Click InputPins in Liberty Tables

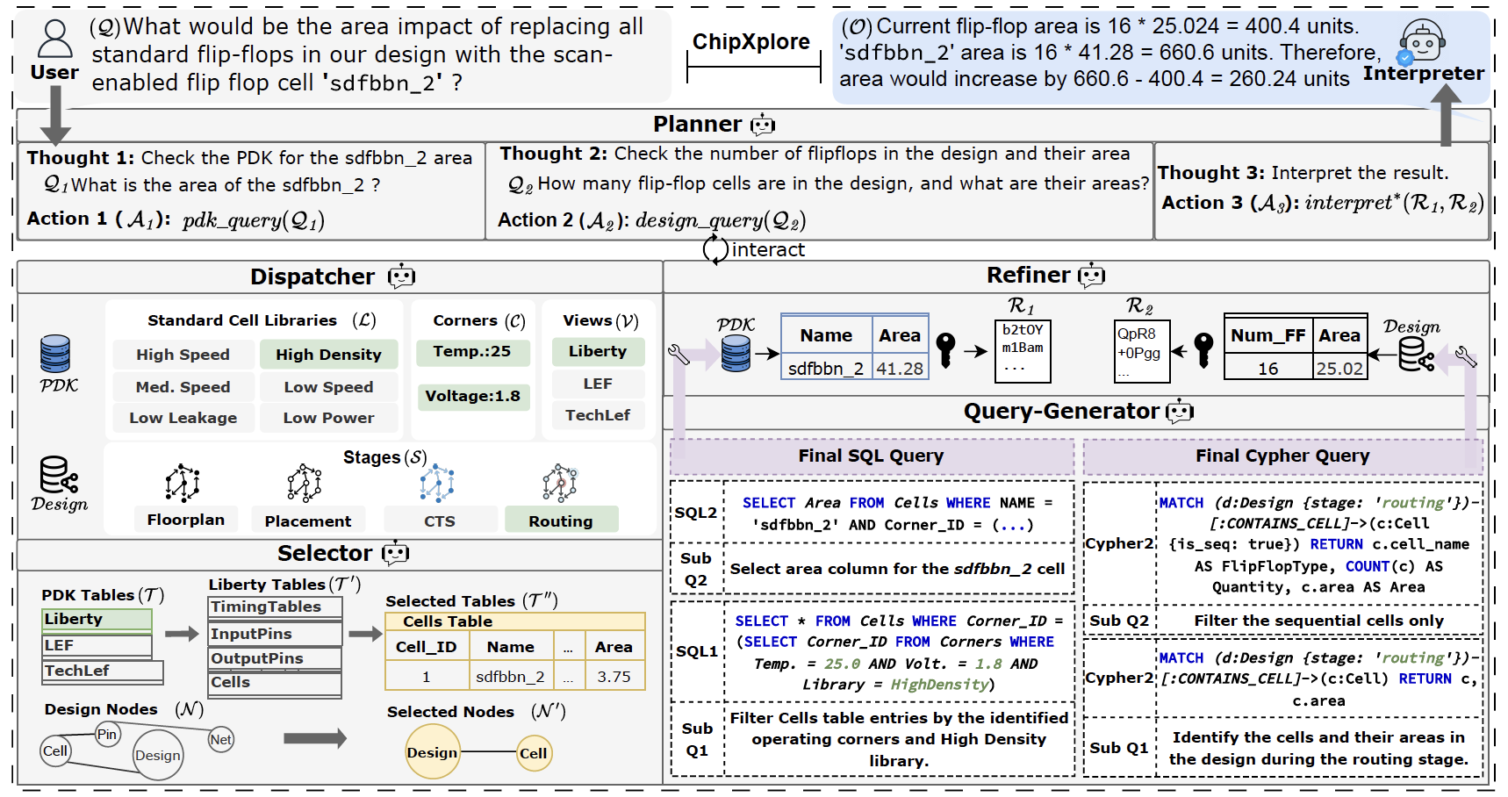(x=275, y=634)
